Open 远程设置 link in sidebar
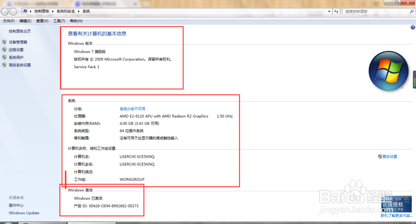Screen dimensions: 416x224 [x=16, y=50]
